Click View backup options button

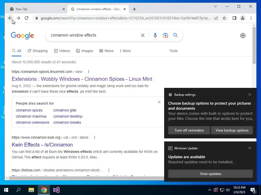click(232, 130)
